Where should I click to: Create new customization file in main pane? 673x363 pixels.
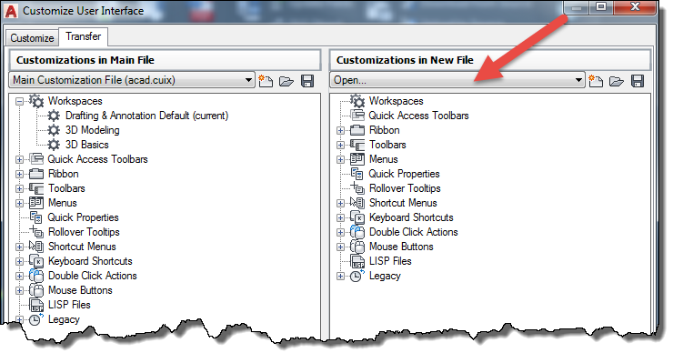click(266, 81)
